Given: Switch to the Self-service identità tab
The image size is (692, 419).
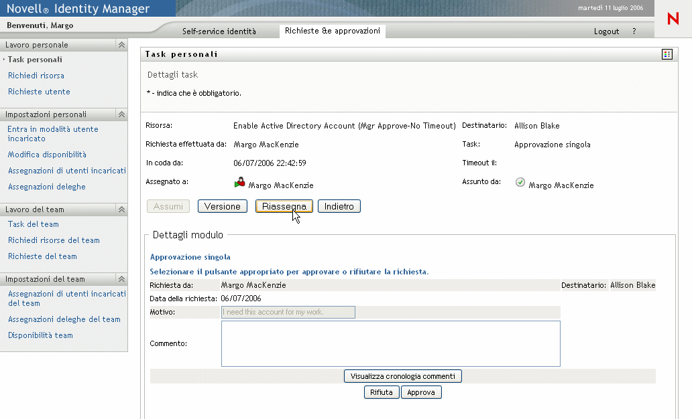Looking at the screenshot, I should point(219,31).
